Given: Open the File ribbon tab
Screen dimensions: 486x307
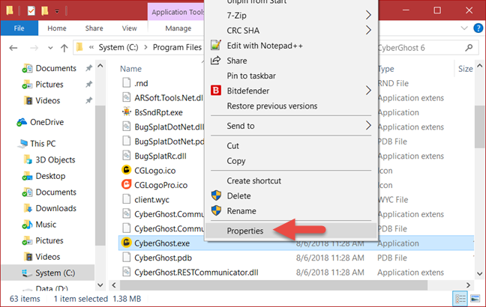Looking at the screenshot, I should (x=19, y=28).
